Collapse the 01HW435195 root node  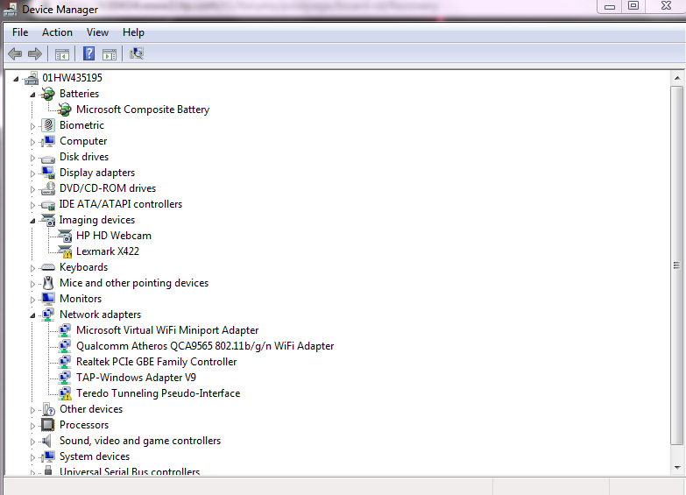coord(16,79)
